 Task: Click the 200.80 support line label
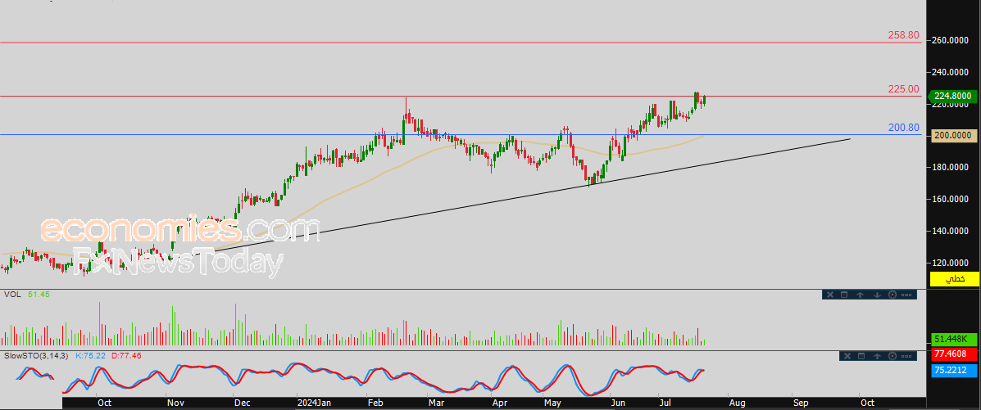tap(903, 128)
